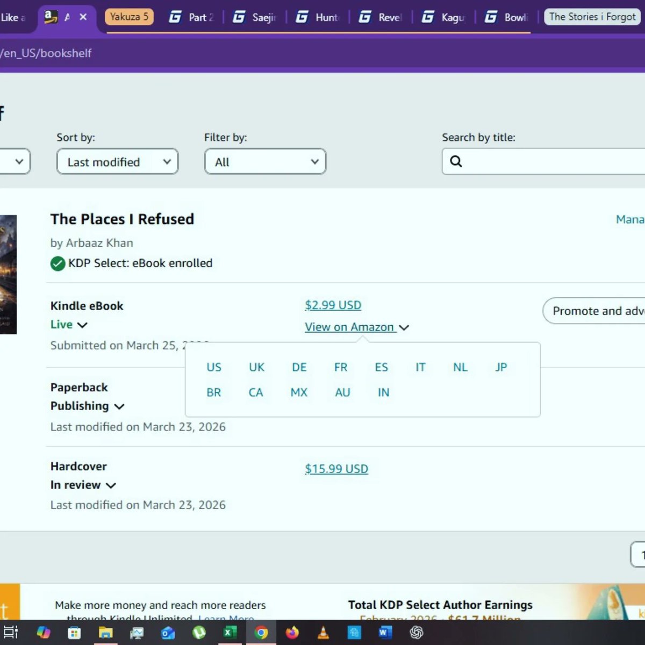Open Task View on the taskbar
This screenshot has height=645, width=645.
pos(11,632)
